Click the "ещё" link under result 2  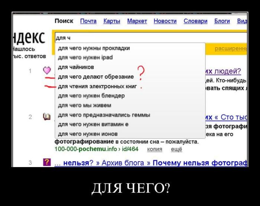coord(176,149)
